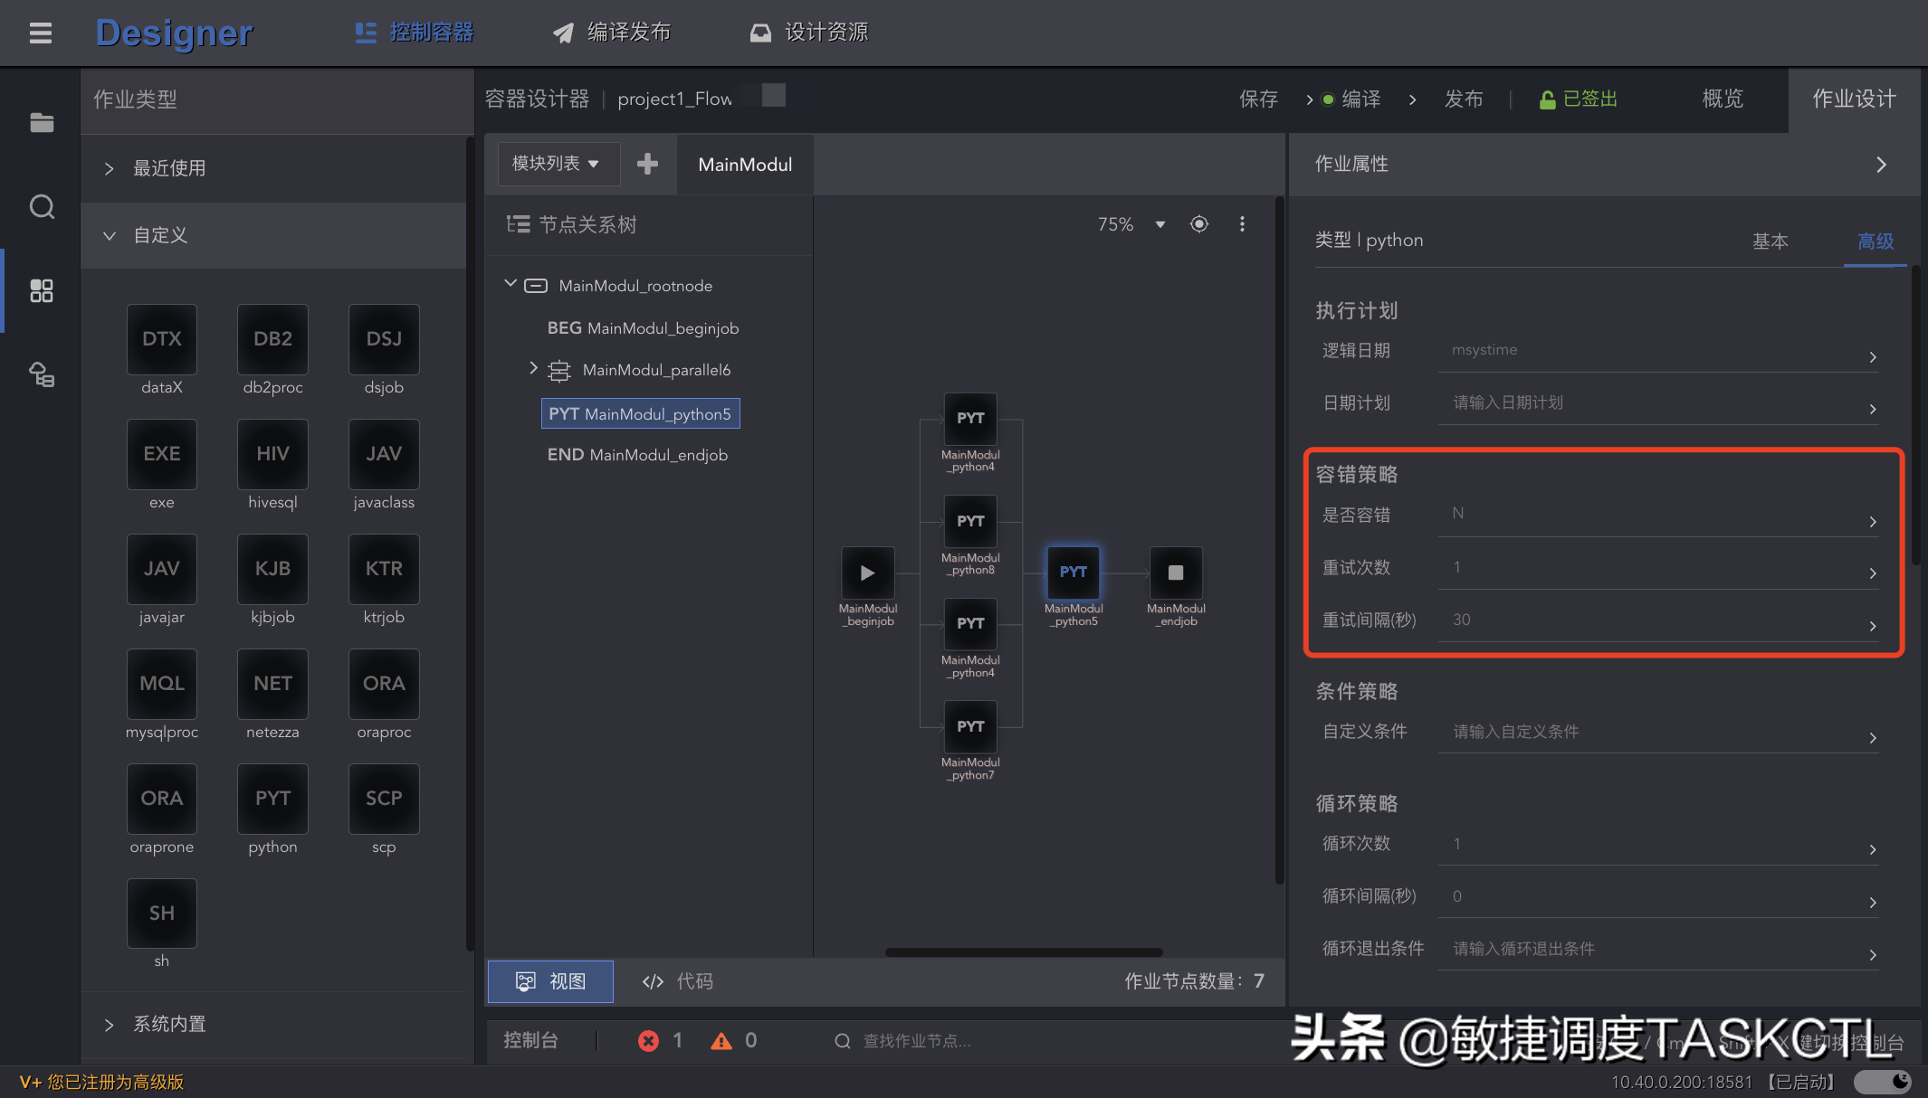Switch to the 基本 properties tab

pos(1770,241)
